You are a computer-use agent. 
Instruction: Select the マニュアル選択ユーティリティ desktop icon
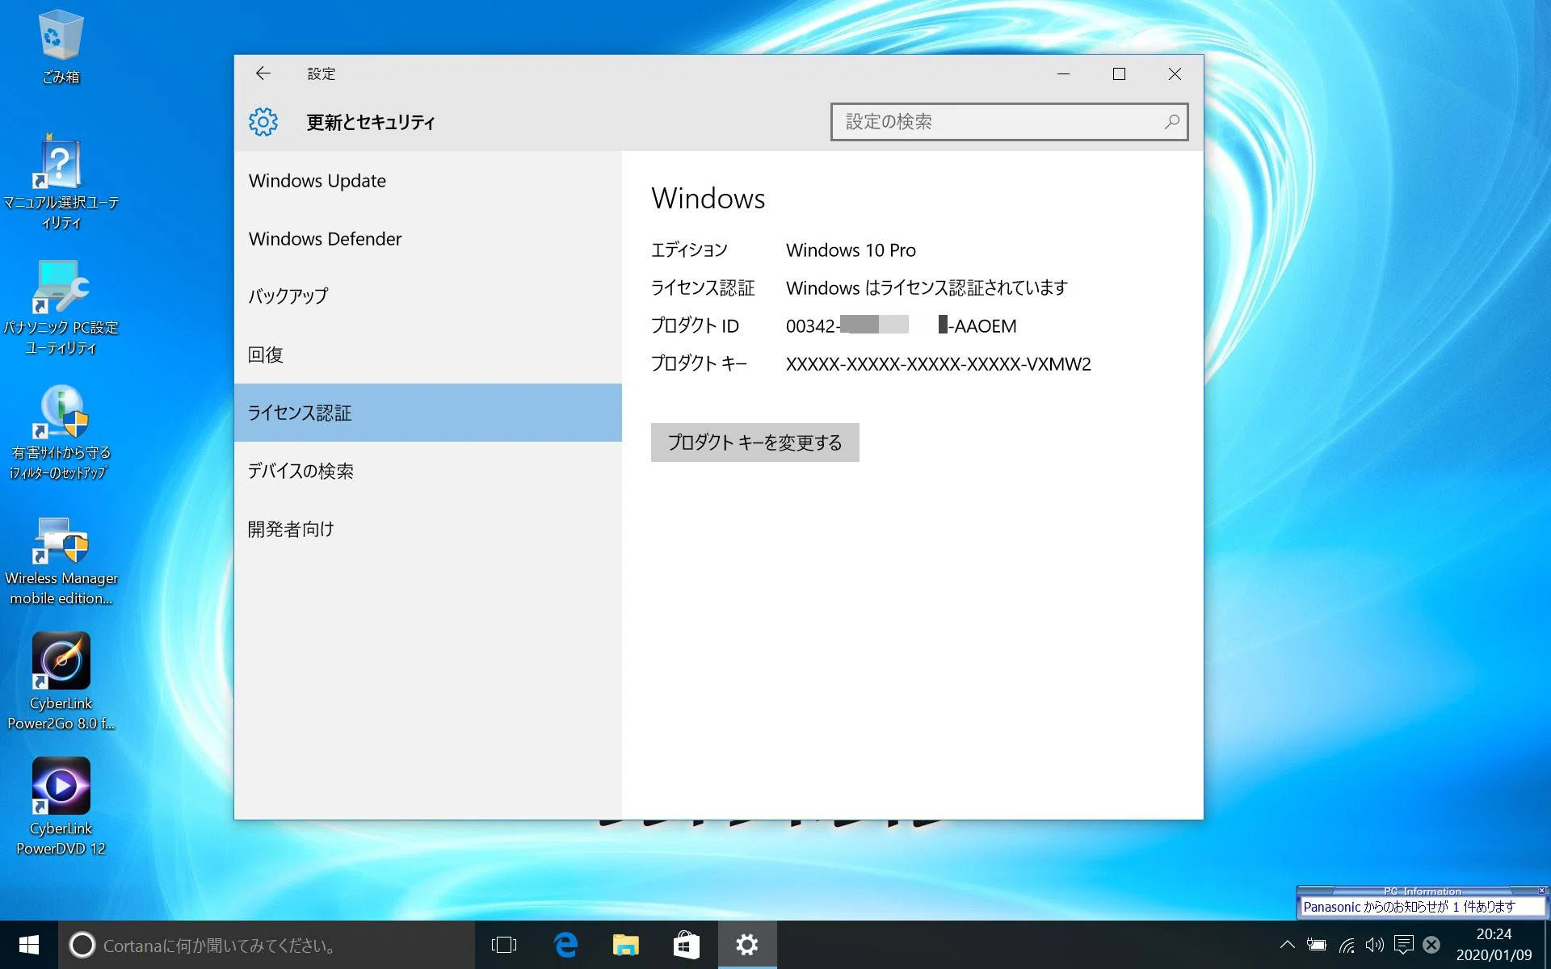point(61,183)
